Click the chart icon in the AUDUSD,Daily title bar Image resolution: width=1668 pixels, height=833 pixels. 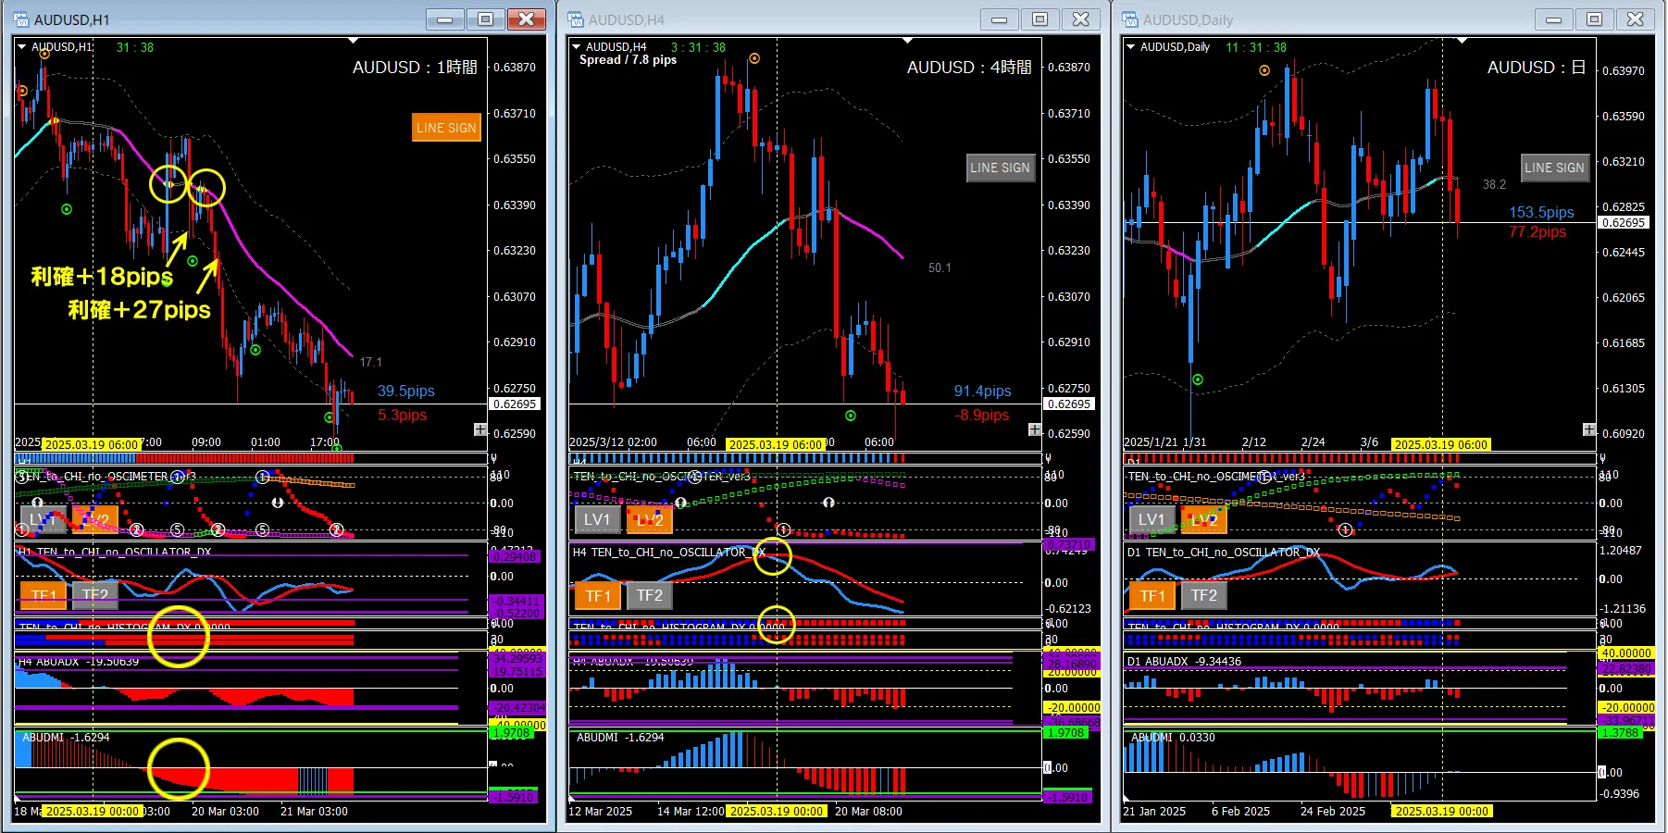tap(1130, 19)
